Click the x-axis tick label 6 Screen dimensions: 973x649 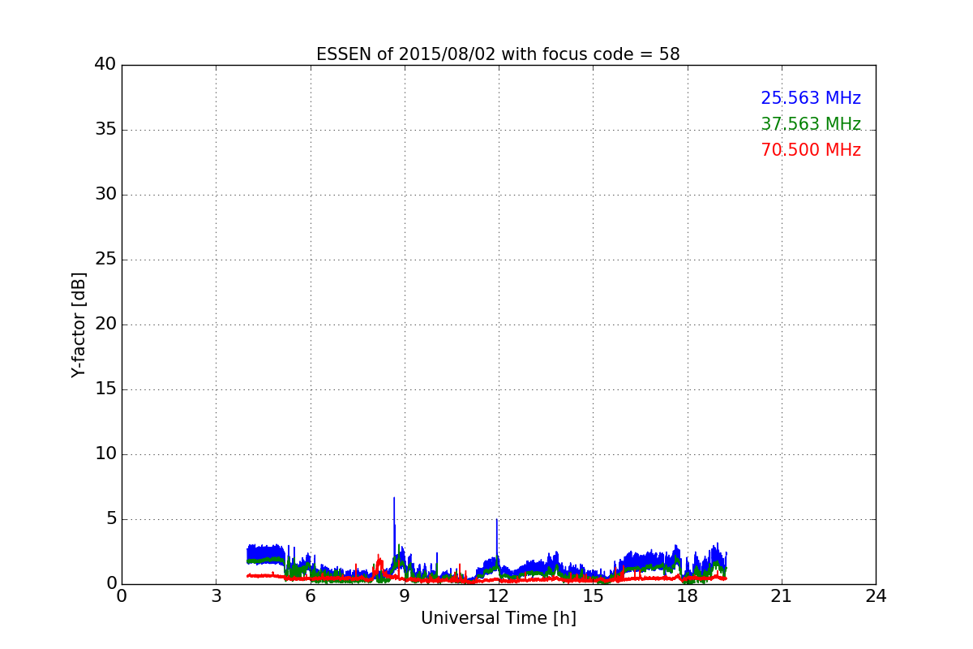[x=310, y=596]
